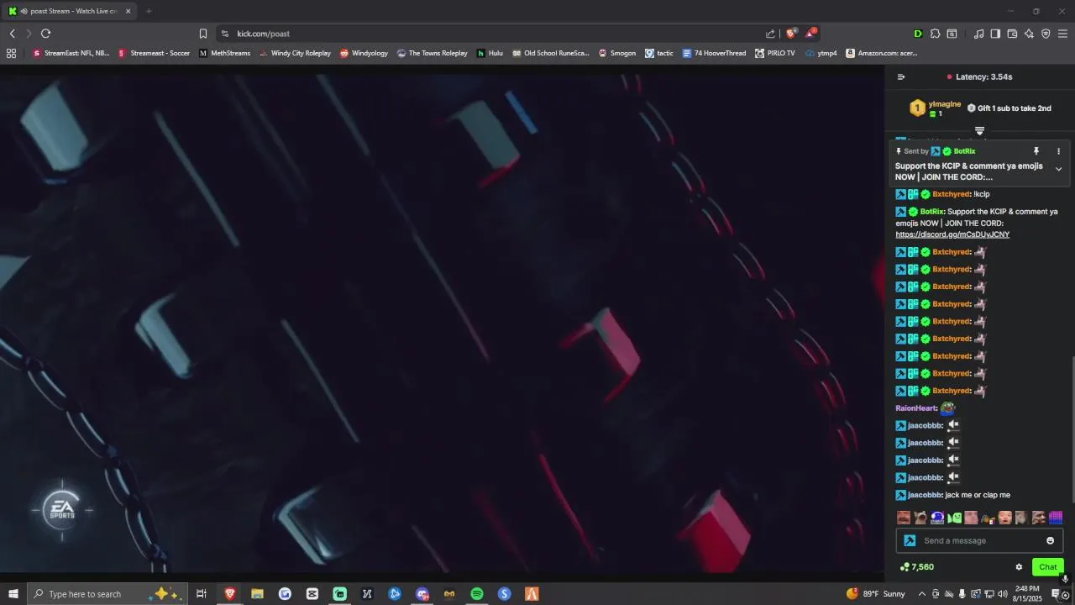Open the Hulu bookmark
Viewport: 1075px width, 605px height.
tap(490, 53)
